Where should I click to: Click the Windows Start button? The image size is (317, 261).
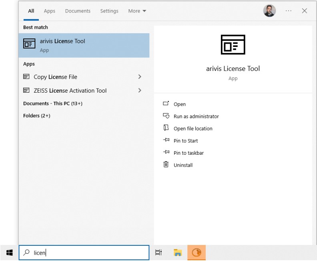tap(9, 253)
